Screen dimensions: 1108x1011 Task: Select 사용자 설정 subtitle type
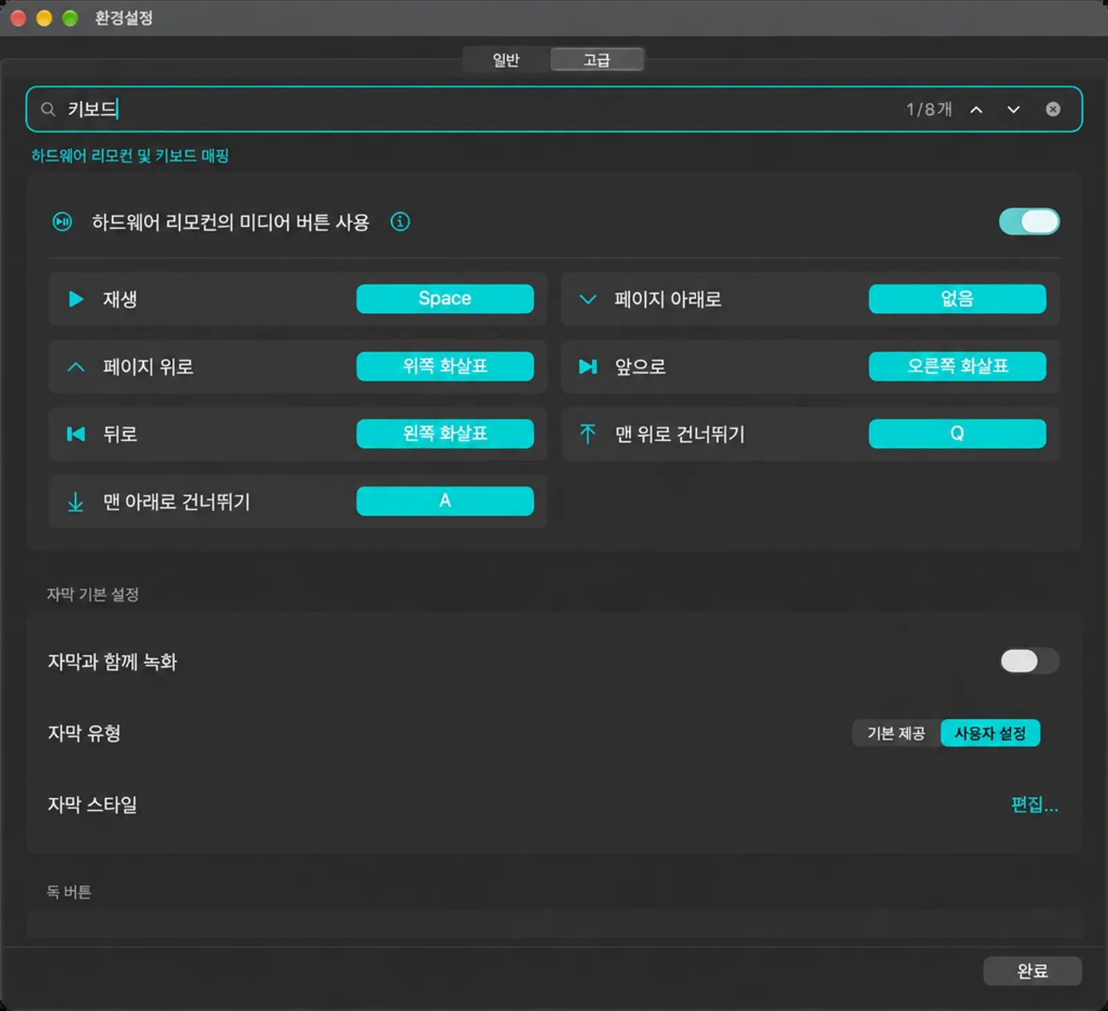point(990,733)
